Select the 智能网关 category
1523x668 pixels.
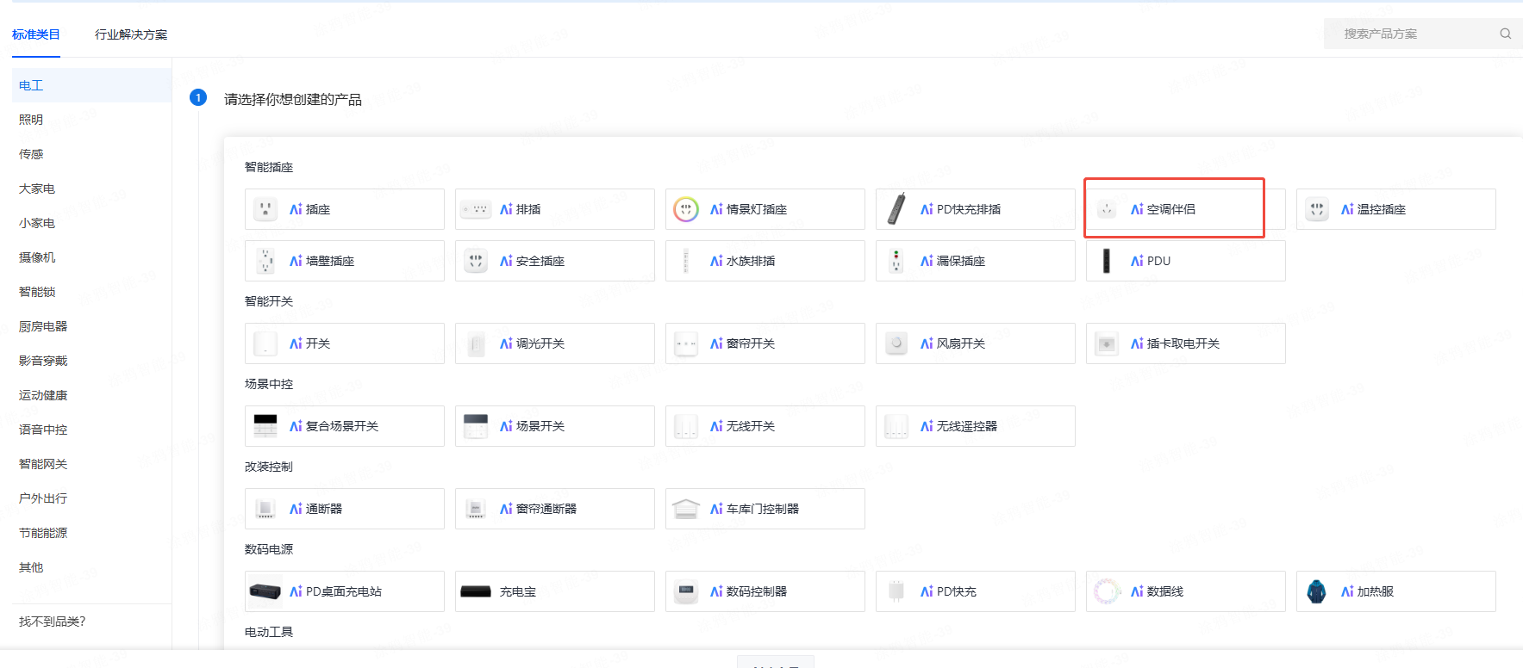coord(91,464)
